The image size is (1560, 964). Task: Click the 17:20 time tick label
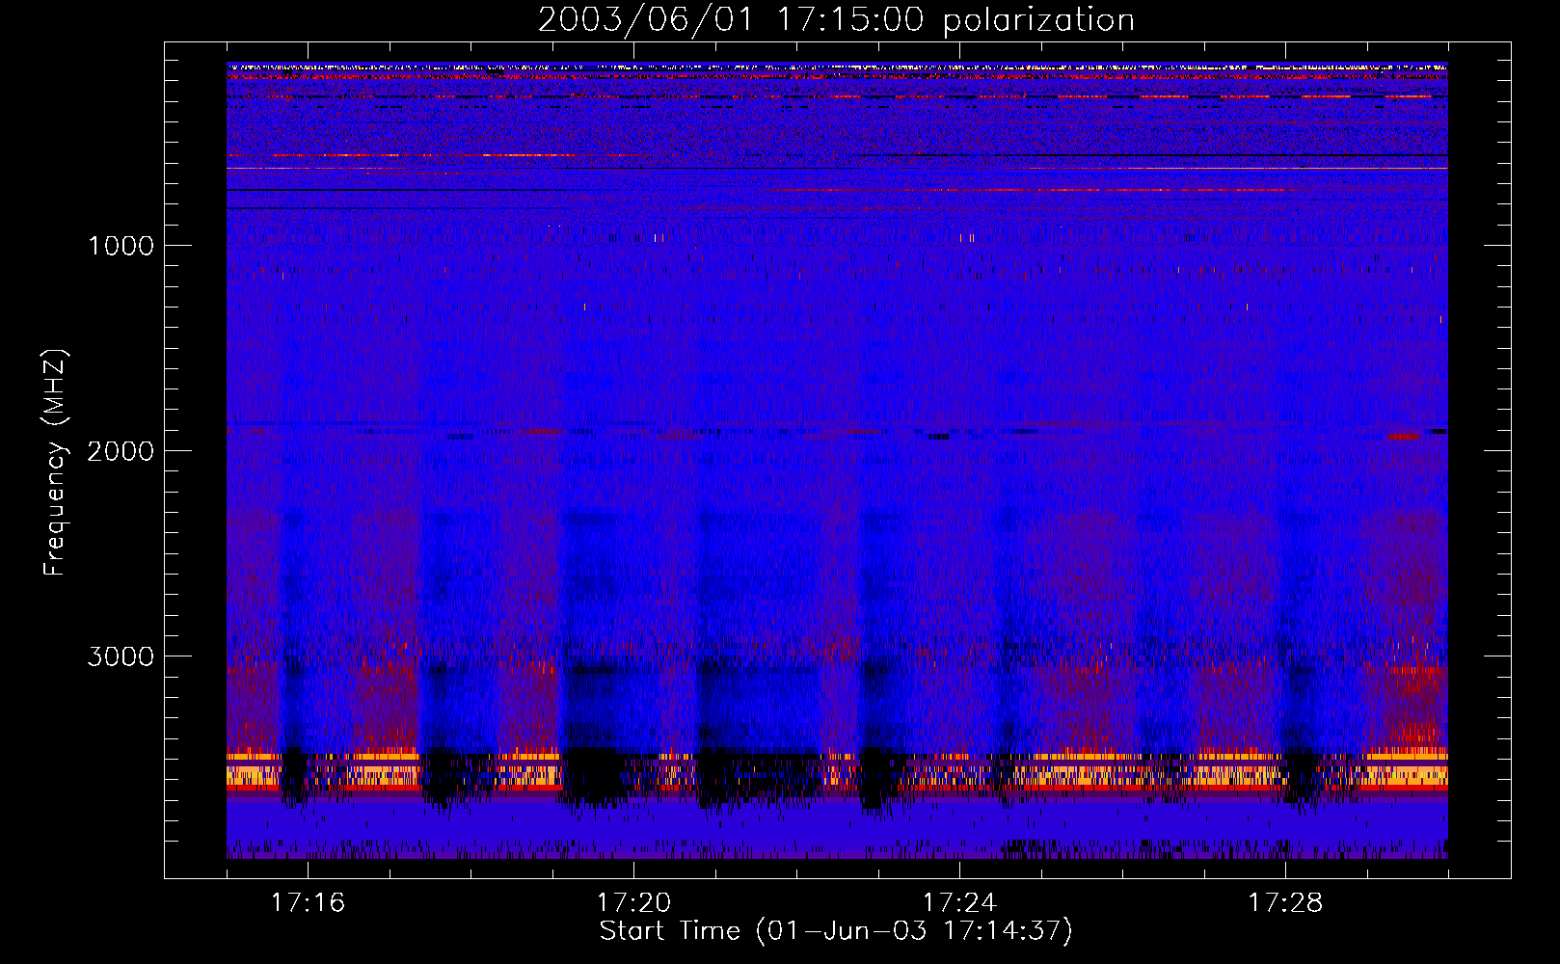coord(633,903)
